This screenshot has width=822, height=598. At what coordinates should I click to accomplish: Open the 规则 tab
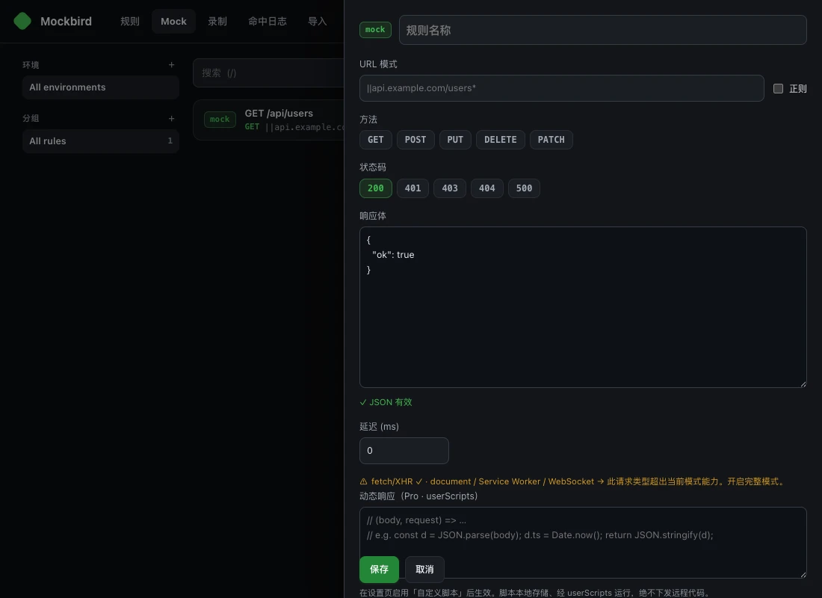(x=130, y=21)
